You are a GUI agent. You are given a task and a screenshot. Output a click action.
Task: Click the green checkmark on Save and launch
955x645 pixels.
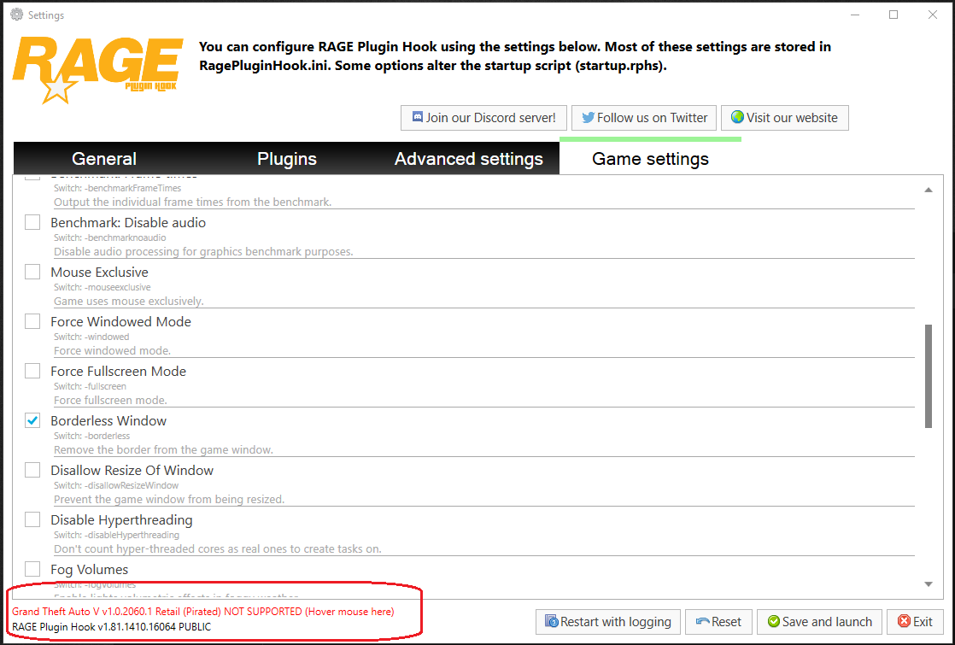774,621
